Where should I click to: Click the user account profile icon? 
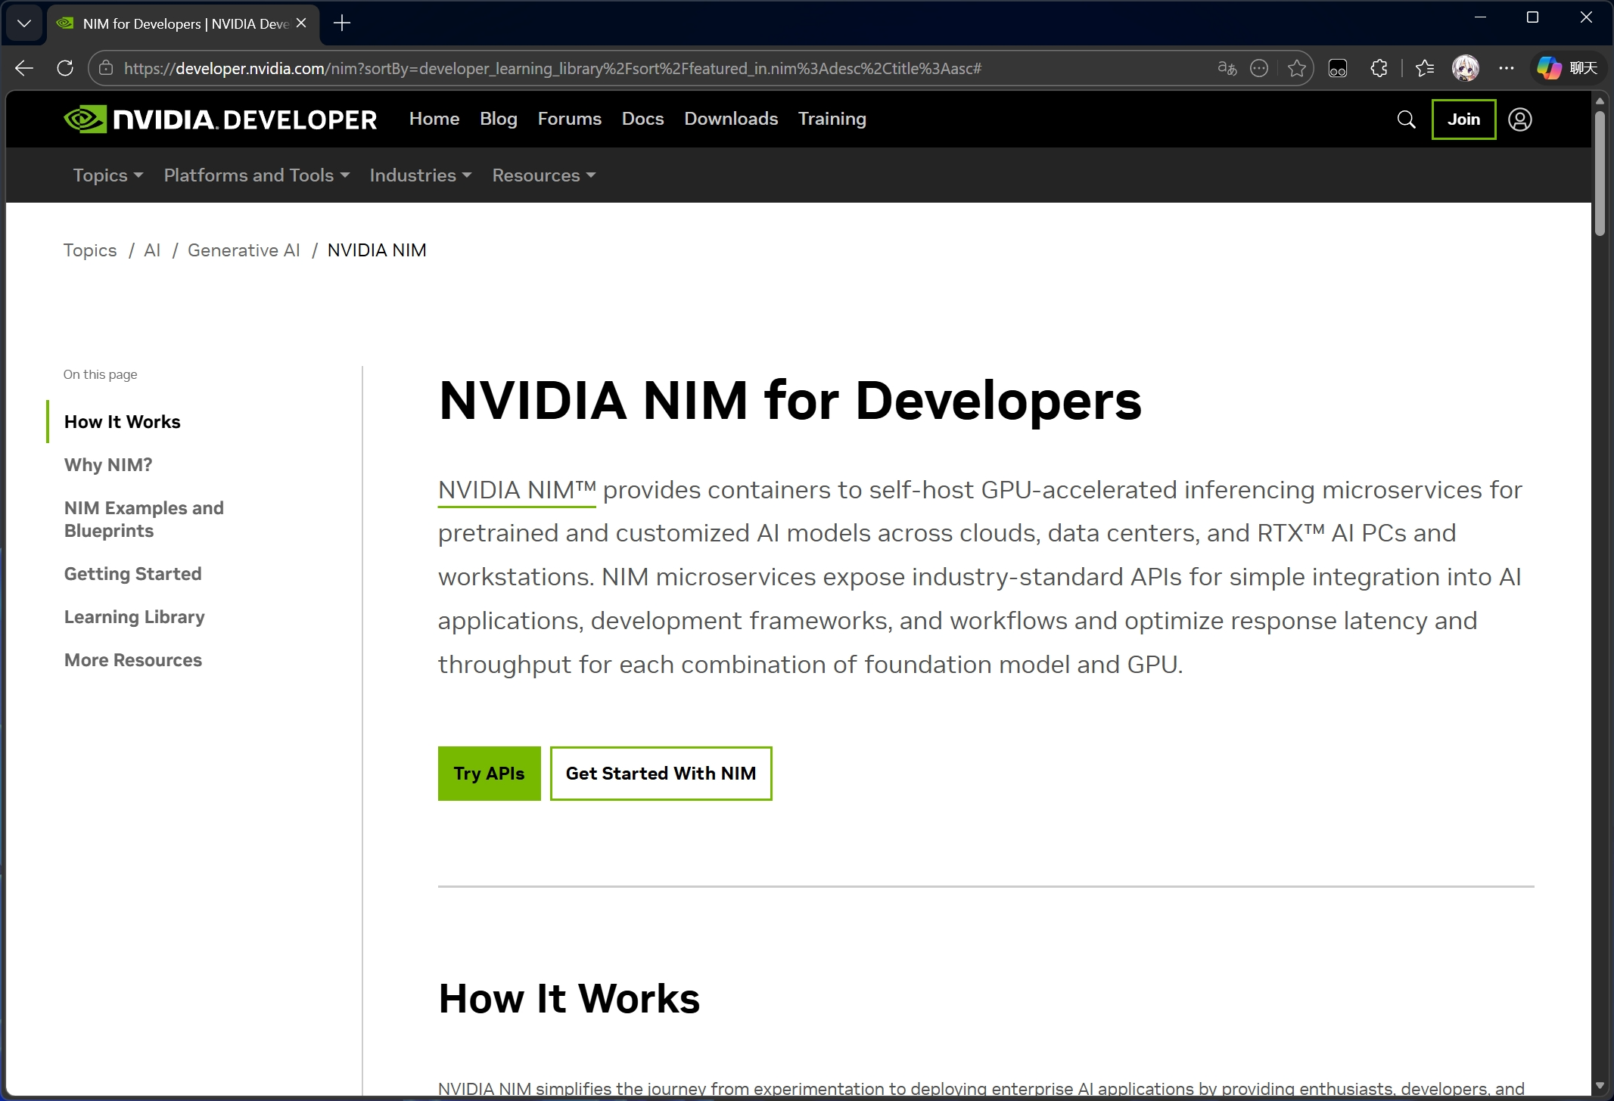[1519, 119]
